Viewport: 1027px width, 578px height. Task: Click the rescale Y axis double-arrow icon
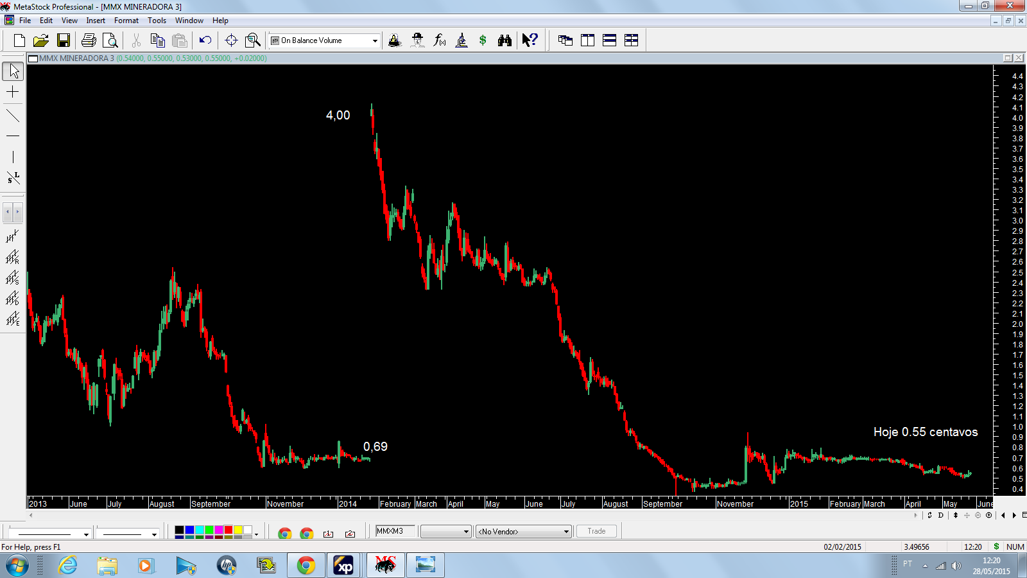click(x=956, y=515)
